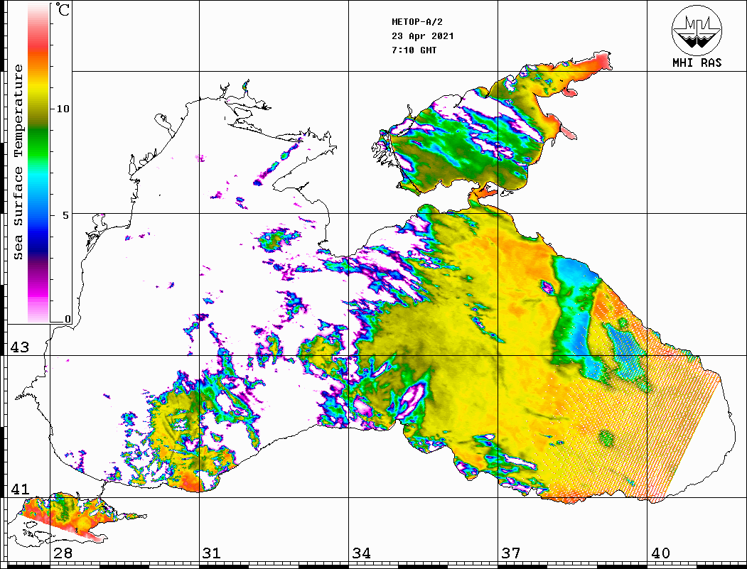The width and height of the screenshot is (747, 569).
Task: Click the MHI RAS logo emblem
Action: point(697,30)
